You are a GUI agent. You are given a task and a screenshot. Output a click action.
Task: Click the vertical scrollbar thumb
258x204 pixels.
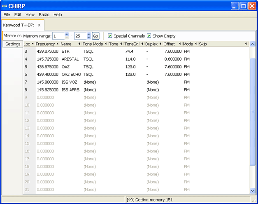click(x=252, y=112)
